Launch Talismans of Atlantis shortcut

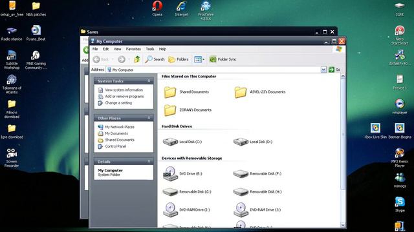pyautogui.click(x=12, y=84)
